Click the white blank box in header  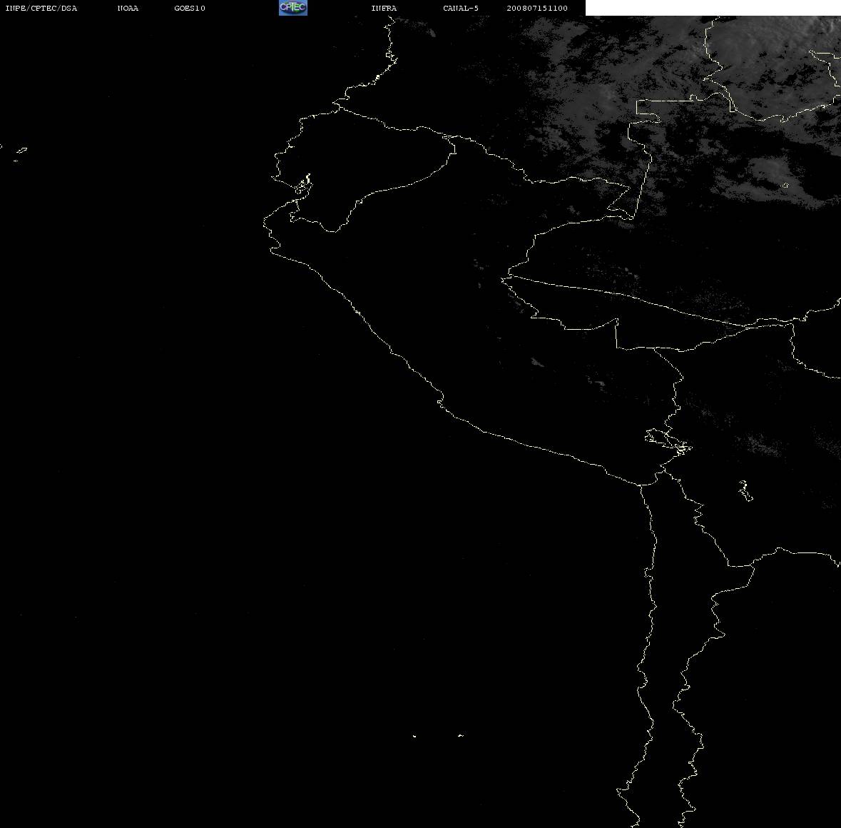point(713,8)
